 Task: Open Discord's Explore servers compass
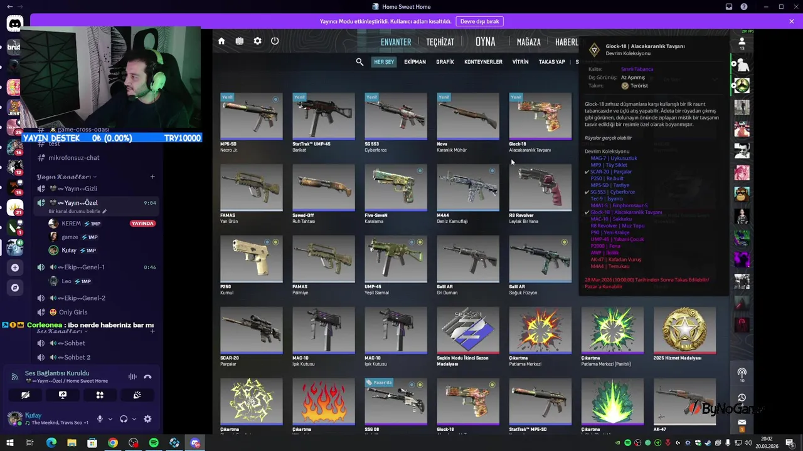coord(14,288)
